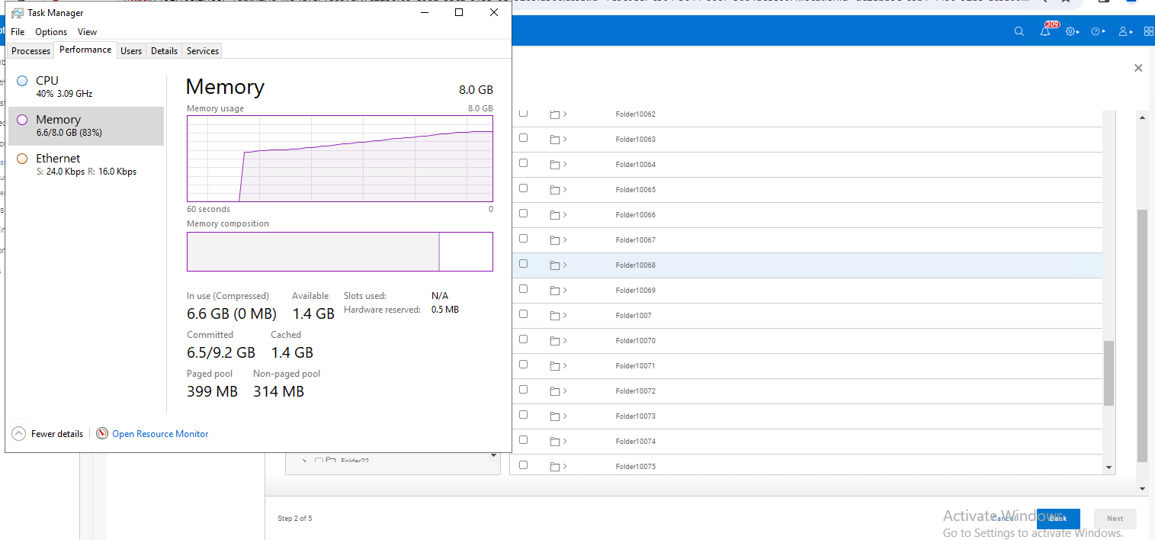Open the search icon in the blue header

pyautogui.click(x=1019, y=31)
